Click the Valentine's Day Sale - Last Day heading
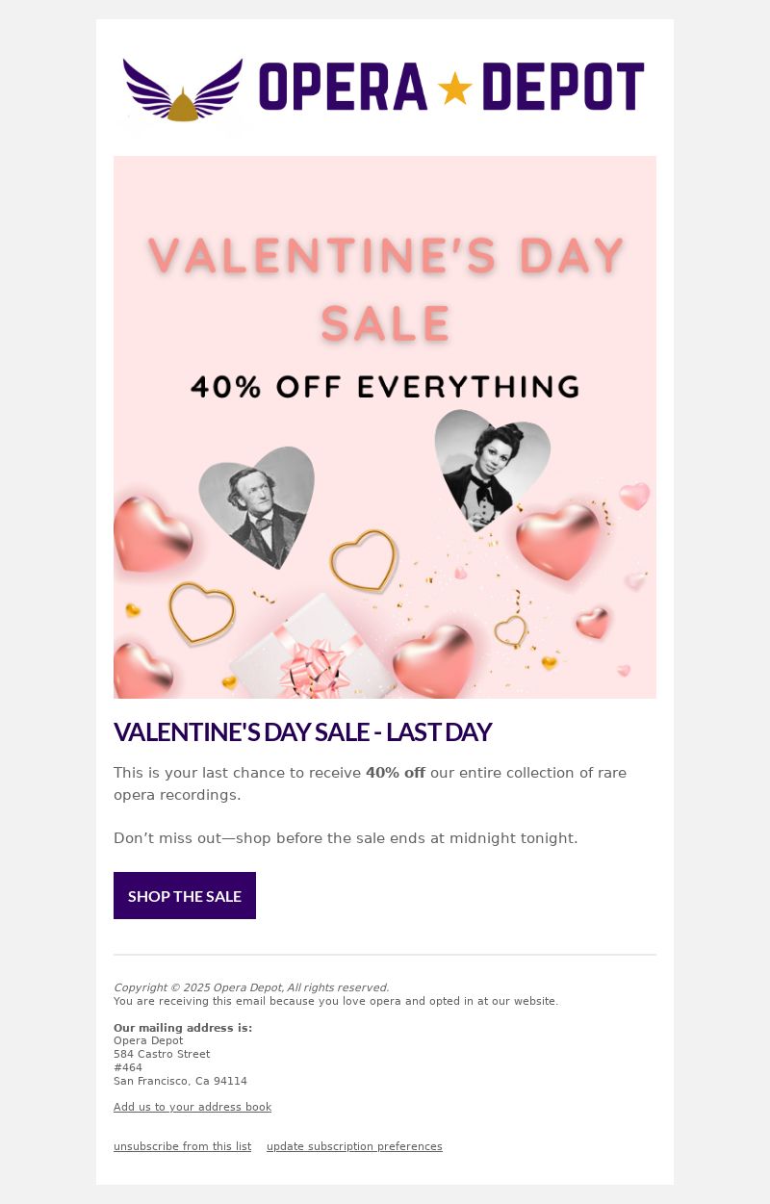 pos(302,732)
